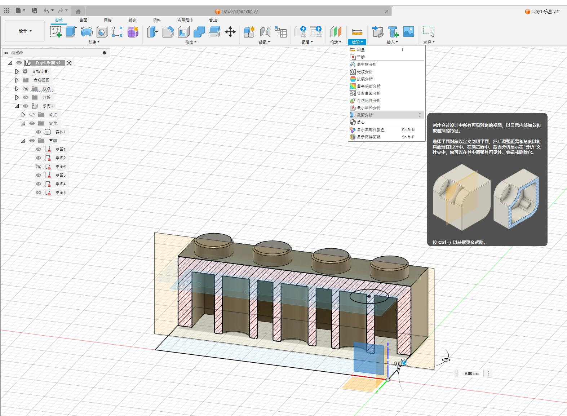Click the Move/Copy four-arrow icon
Image resolution: width=567 pixels, height=416 pixels.
click(230, 32)
